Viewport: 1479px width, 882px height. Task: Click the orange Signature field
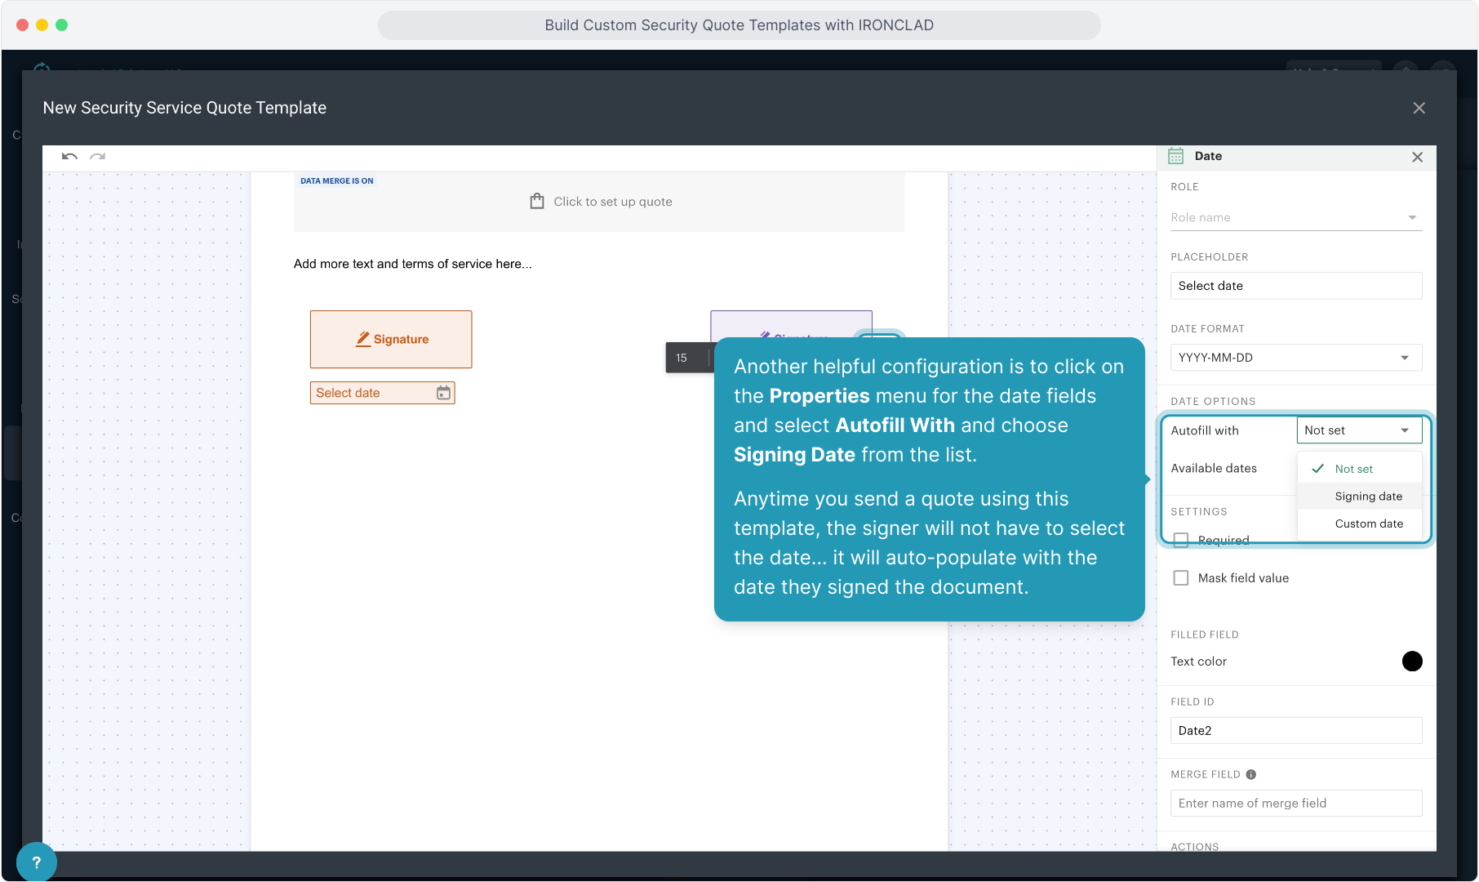pyautogui.click(x=391, y=339)
